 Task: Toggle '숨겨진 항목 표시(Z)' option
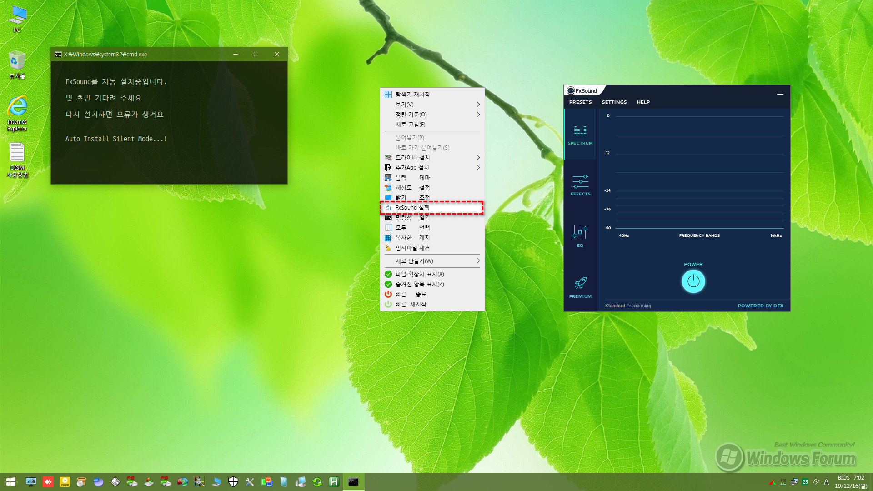pyautogui.click(x=432, y=284)
